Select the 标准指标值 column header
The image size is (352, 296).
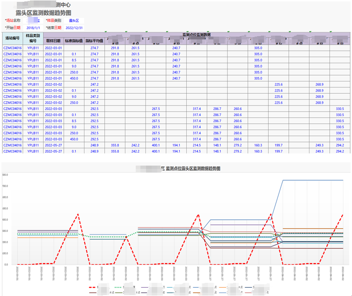click(x=74, y=40)
